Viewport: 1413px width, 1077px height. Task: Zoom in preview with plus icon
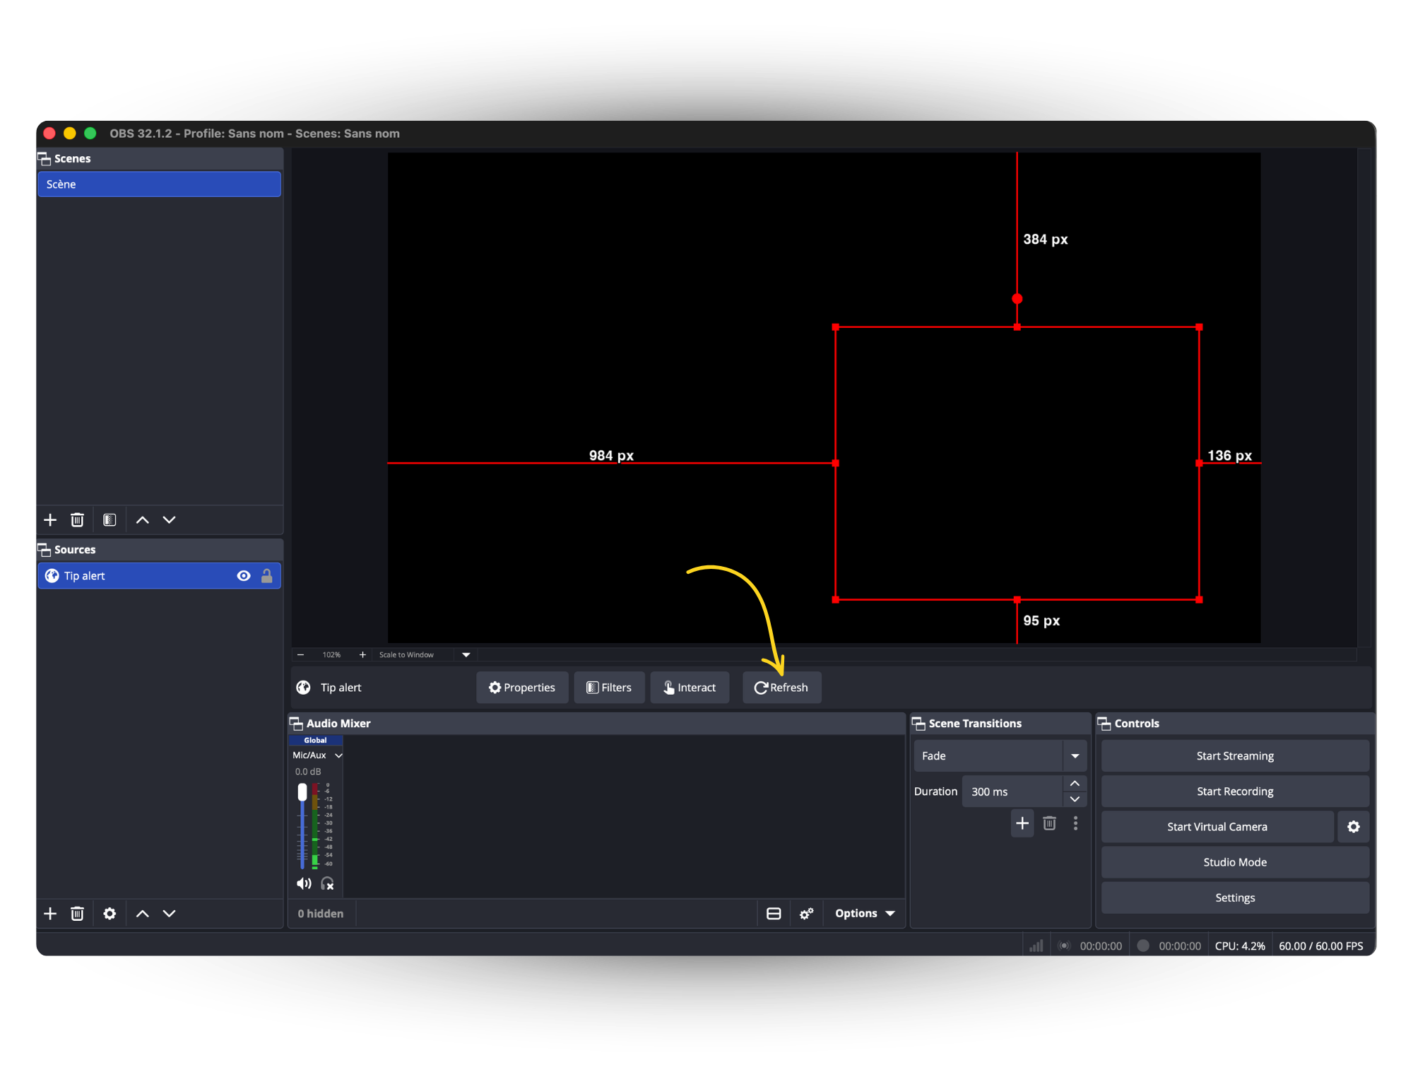[362, 655]
